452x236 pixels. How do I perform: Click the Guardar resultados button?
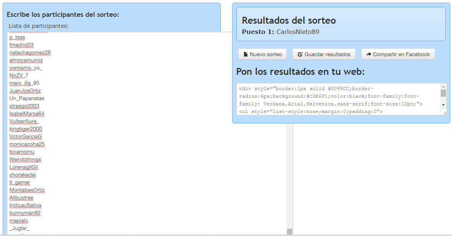point(324,54)
